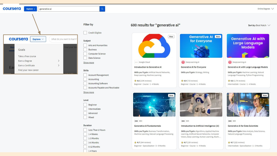Click DeepLearning.AI logo on Large Language Models card
277x156 pixels.
pos(230,62)
